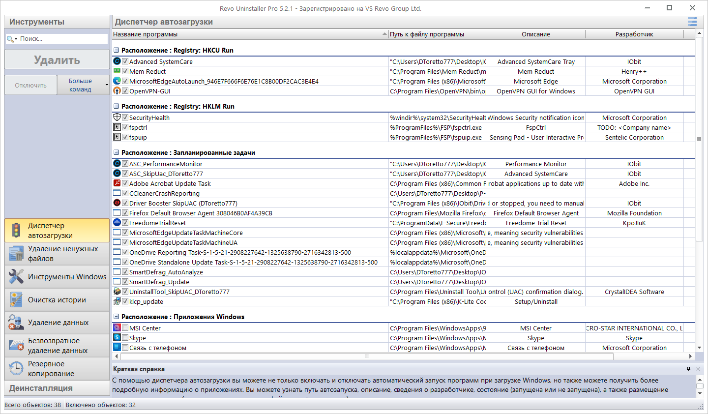
Task: Click the FreedomeTrialReset icon
Action: [117, 223]
